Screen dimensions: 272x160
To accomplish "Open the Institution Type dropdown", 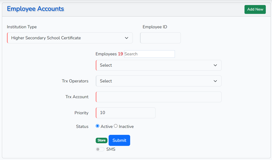I will coord(70,38).
